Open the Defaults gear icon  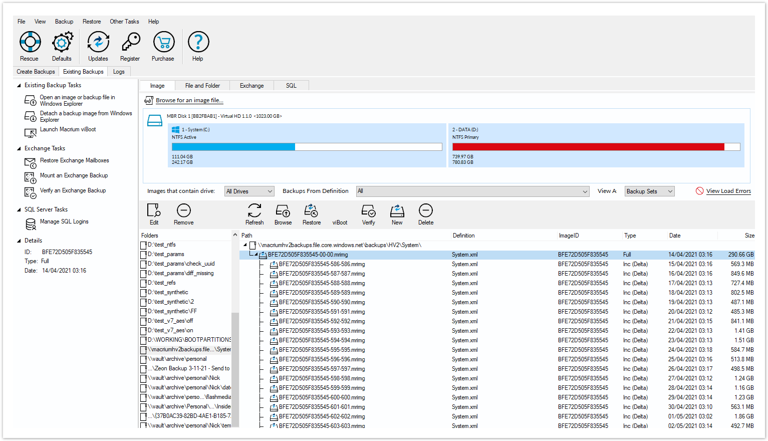click(x=62, y=42)
